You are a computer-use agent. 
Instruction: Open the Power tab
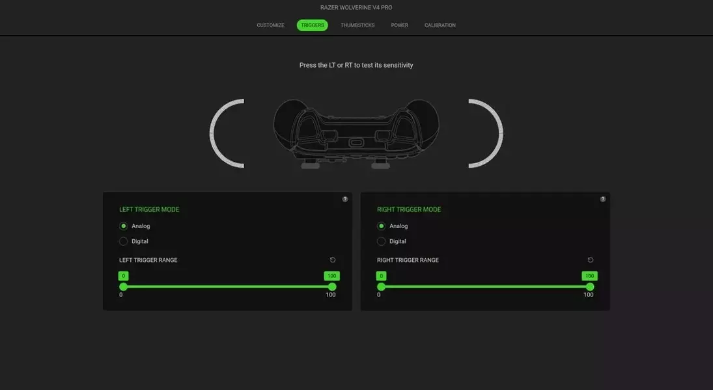point(400,25)
